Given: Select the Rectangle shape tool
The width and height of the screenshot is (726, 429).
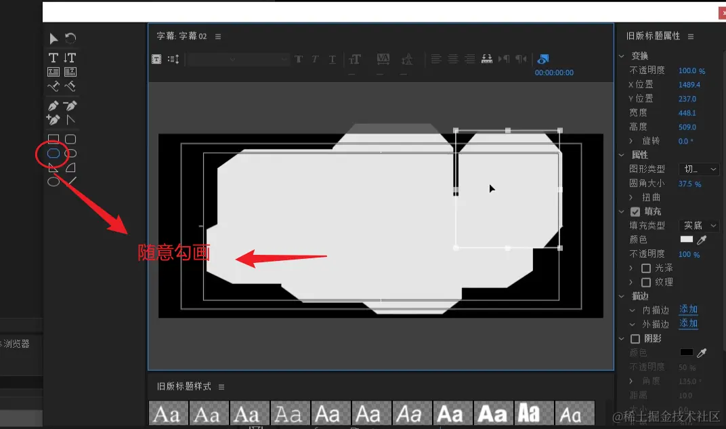Looking at the screenshot, I should [x=54, y=139].
